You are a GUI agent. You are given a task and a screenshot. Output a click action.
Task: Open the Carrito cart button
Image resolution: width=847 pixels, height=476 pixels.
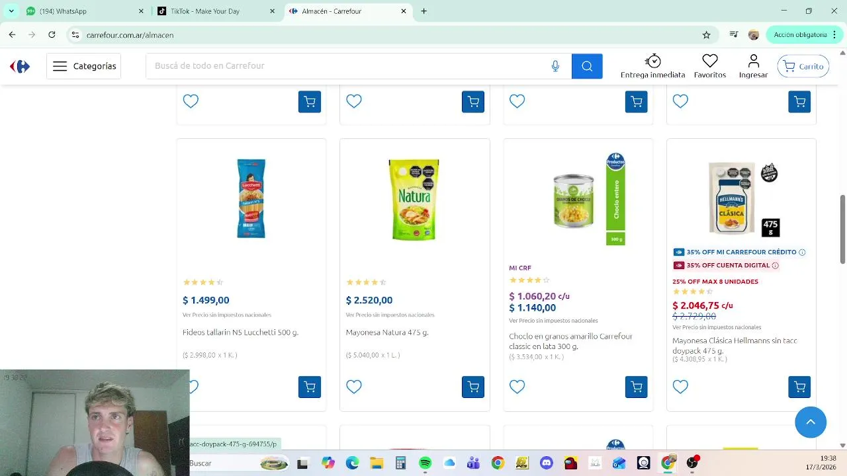803,66
